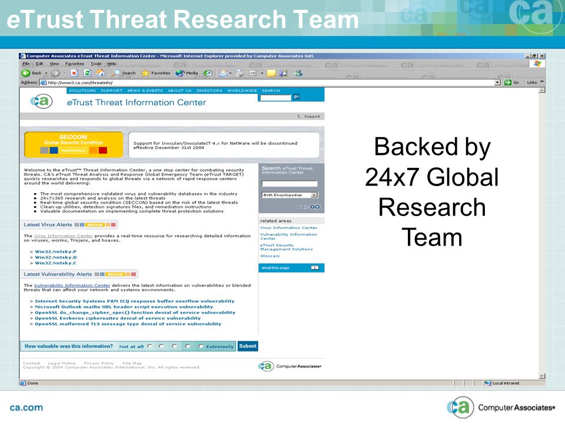Click the Support link below the header
This screenshot has width=565, height=424.
[312, 117]
